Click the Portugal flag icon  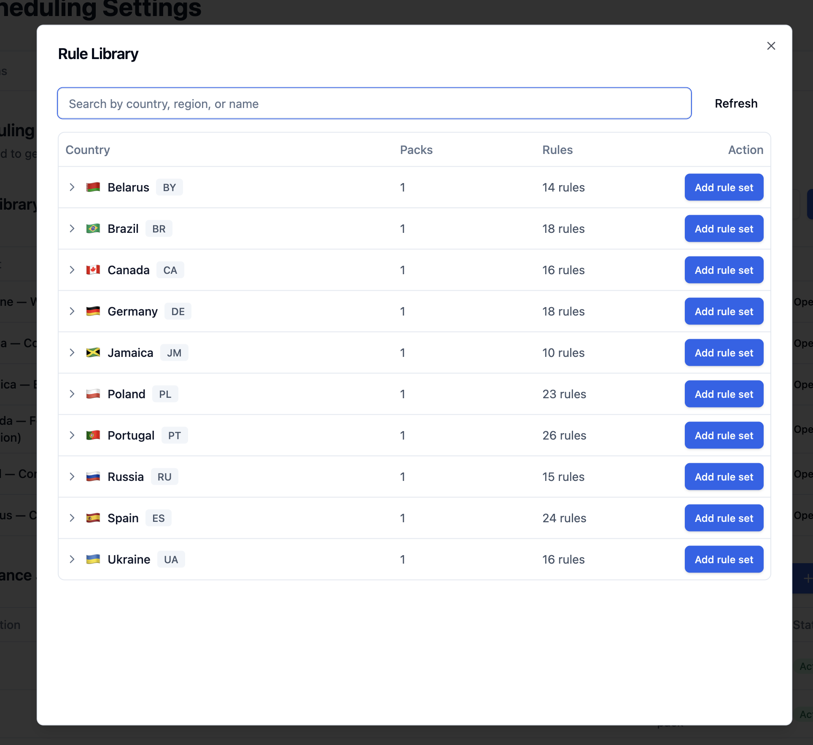[x=93, y=435]
